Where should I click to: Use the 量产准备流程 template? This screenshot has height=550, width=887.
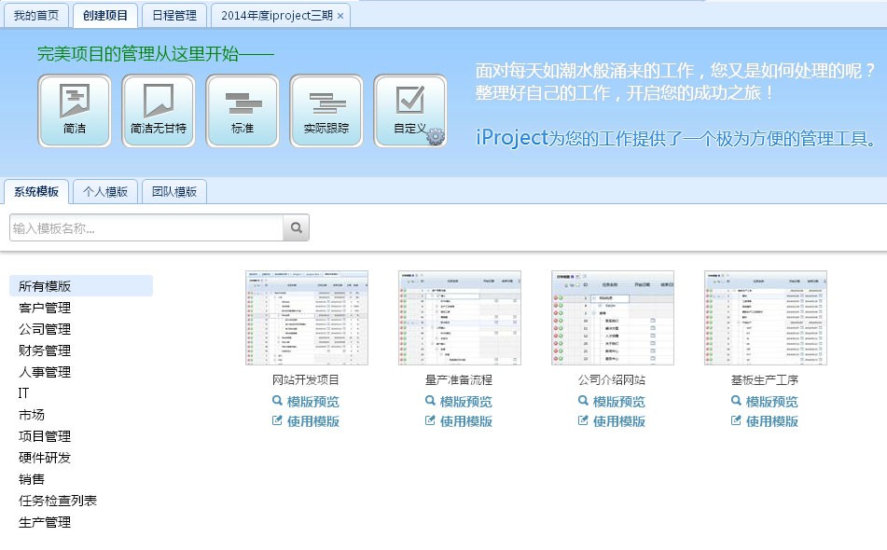pyautogui.click(x=459, y=421)
